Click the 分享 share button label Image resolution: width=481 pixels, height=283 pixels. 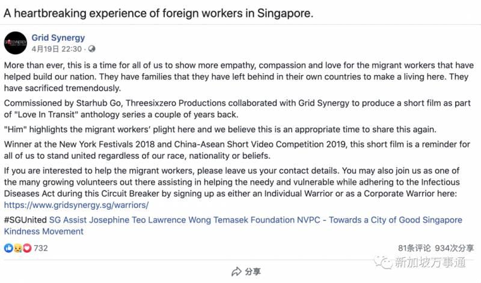click(x=253, y=272)
